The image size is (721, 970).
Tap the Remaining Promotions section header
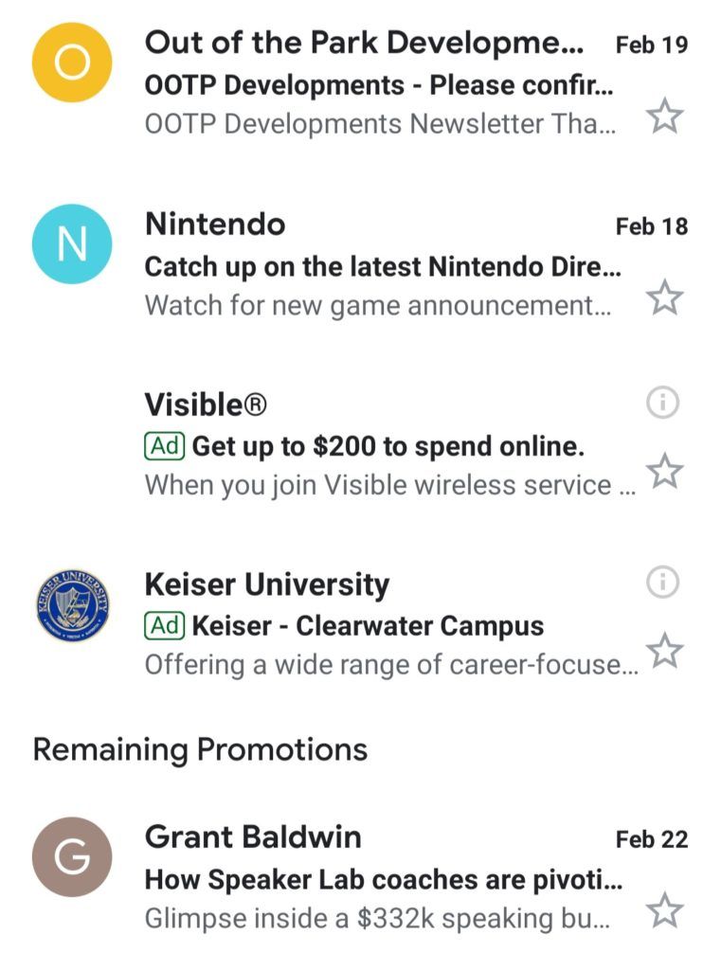click(x=200, y=750)
